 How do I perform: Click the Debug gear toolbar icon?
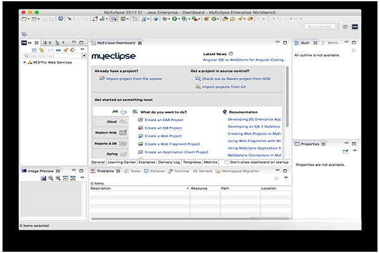click(165, 18)
